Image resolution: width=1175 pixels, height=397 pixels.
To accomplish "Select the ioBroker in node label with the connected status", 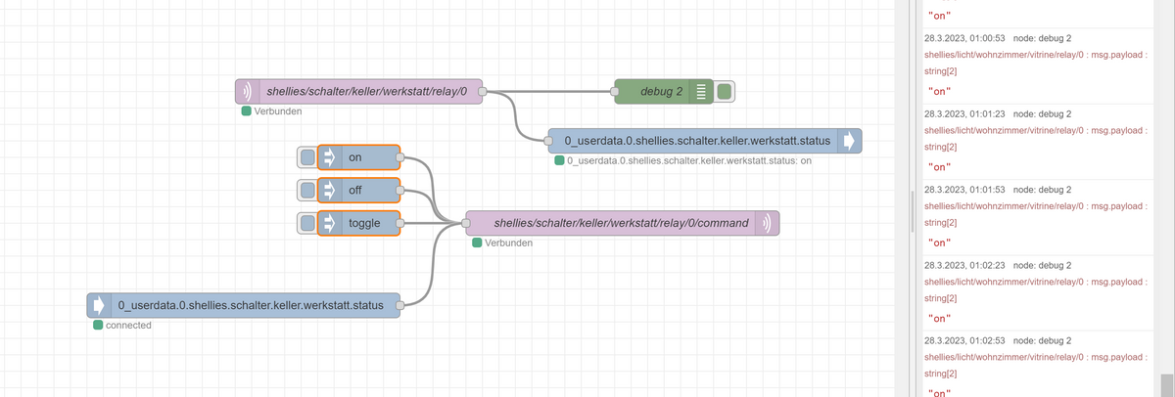I will click(253, 306).
